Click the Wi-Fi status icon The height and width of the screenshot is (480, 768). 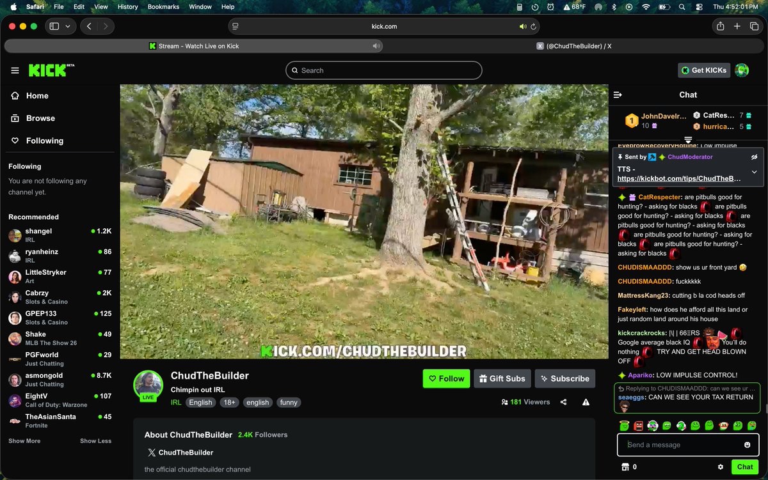pyautogui.click(x=646, y=6)
